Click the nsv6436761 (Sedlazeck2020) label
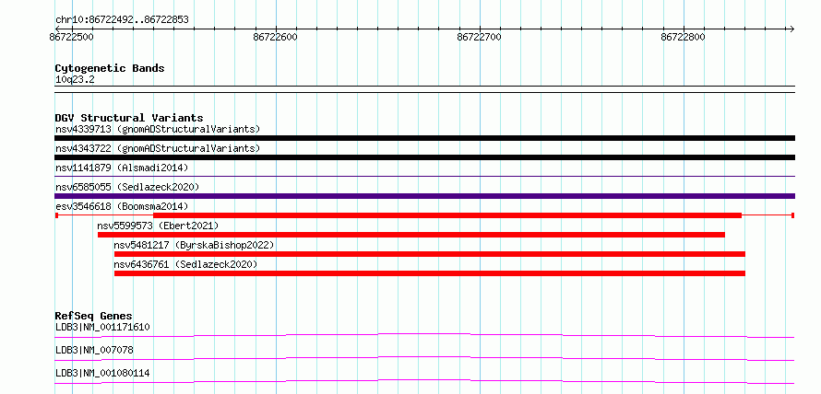The image size is (821, 394). tap(185, 264)
